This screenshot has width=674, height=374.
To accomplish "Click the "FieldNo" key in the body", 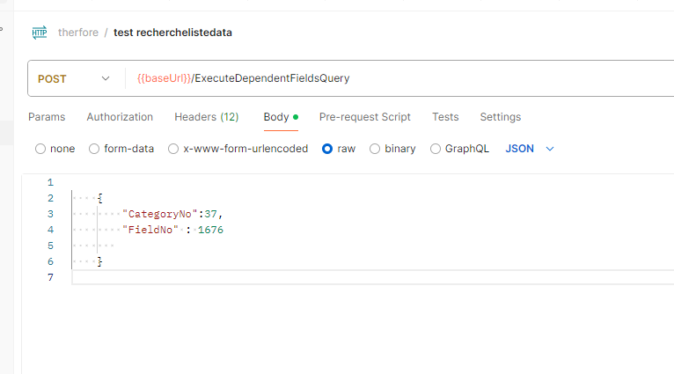I will click(x=150, y=230).
